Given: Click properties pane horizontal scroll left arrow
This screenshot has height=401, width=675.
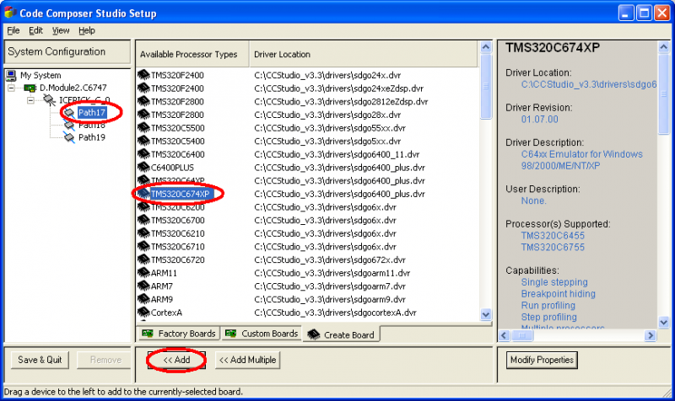Looking at the screenshot, I should (504, 335).
